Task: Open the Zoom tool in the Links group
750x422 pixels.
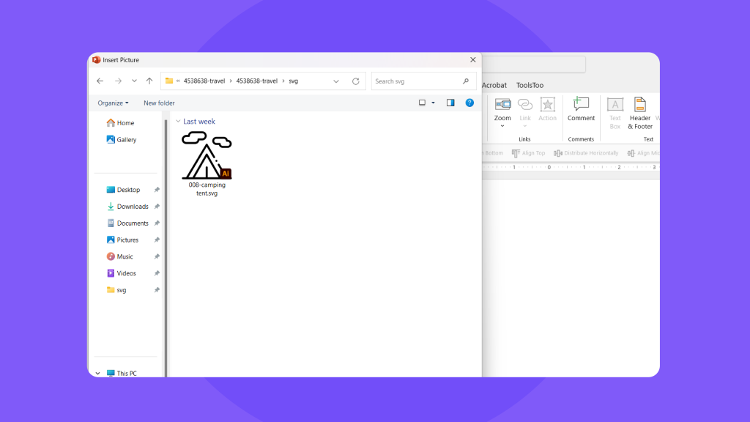Action: click(x=502, y=110)
